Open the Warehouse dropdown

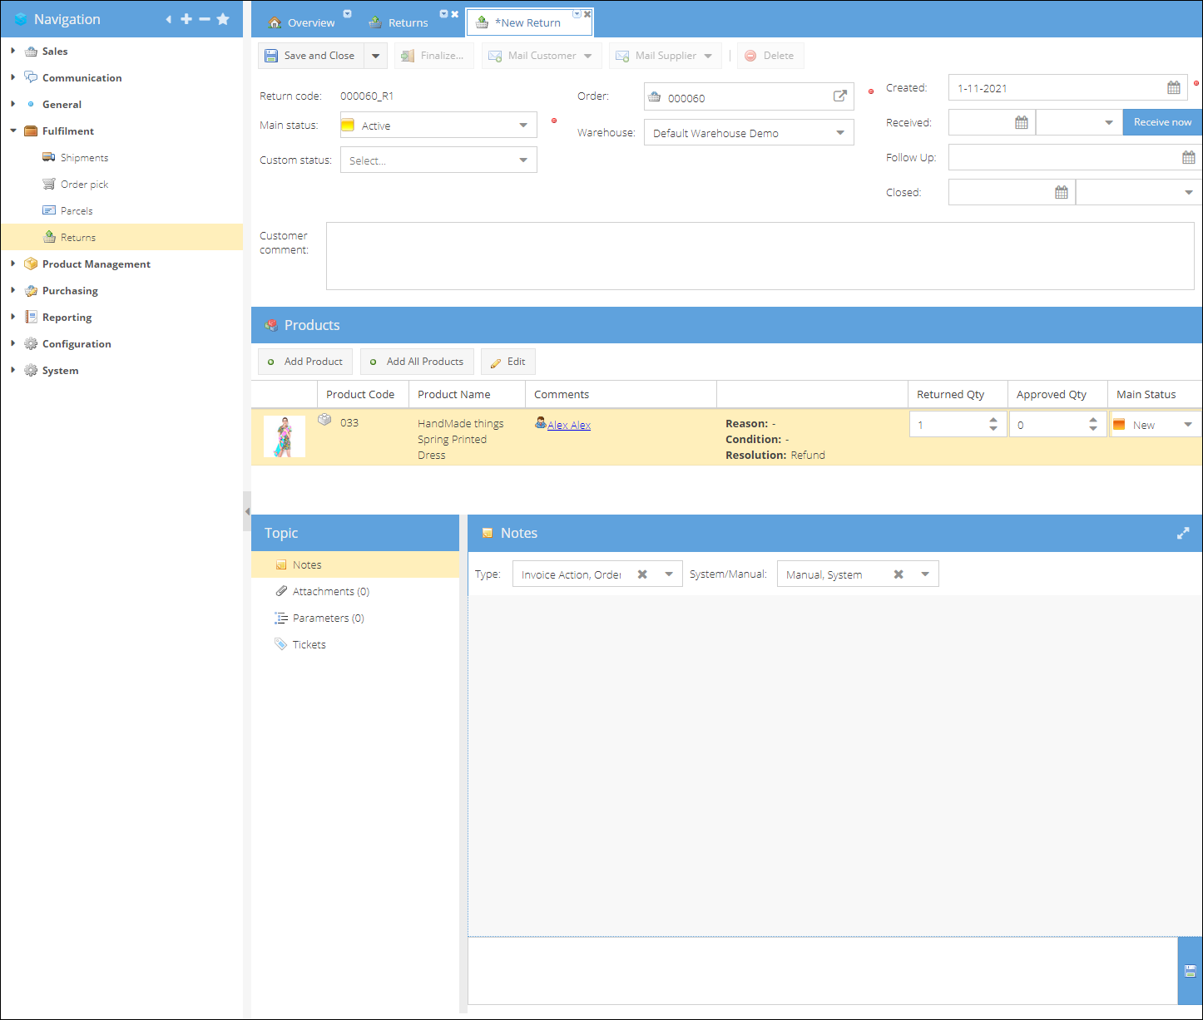[840, 133]
